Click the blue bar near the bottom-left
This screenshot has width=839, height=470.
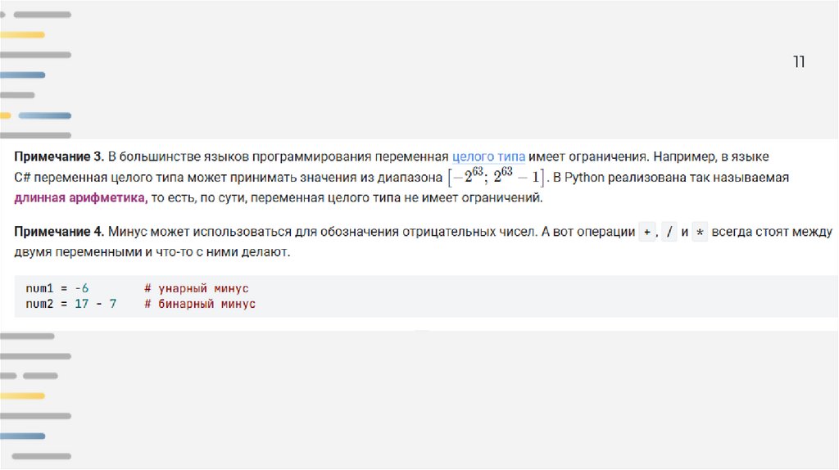tap(23, 436)
